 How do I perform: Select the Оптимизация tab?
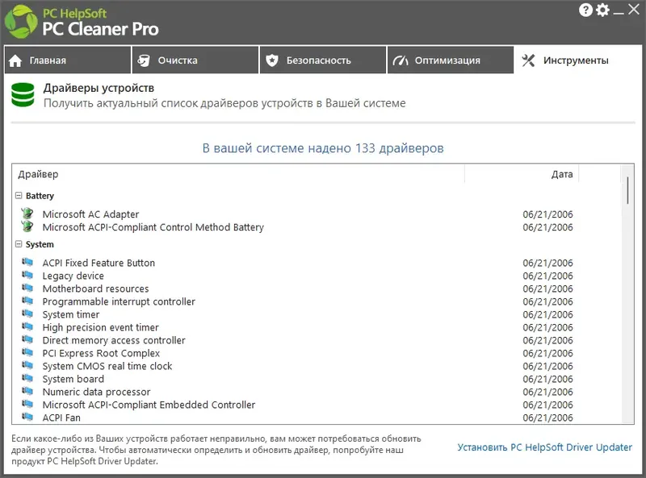451,60
